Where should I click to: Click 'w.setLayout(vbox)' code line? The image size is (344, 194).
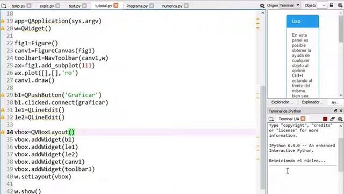(43, 177)
